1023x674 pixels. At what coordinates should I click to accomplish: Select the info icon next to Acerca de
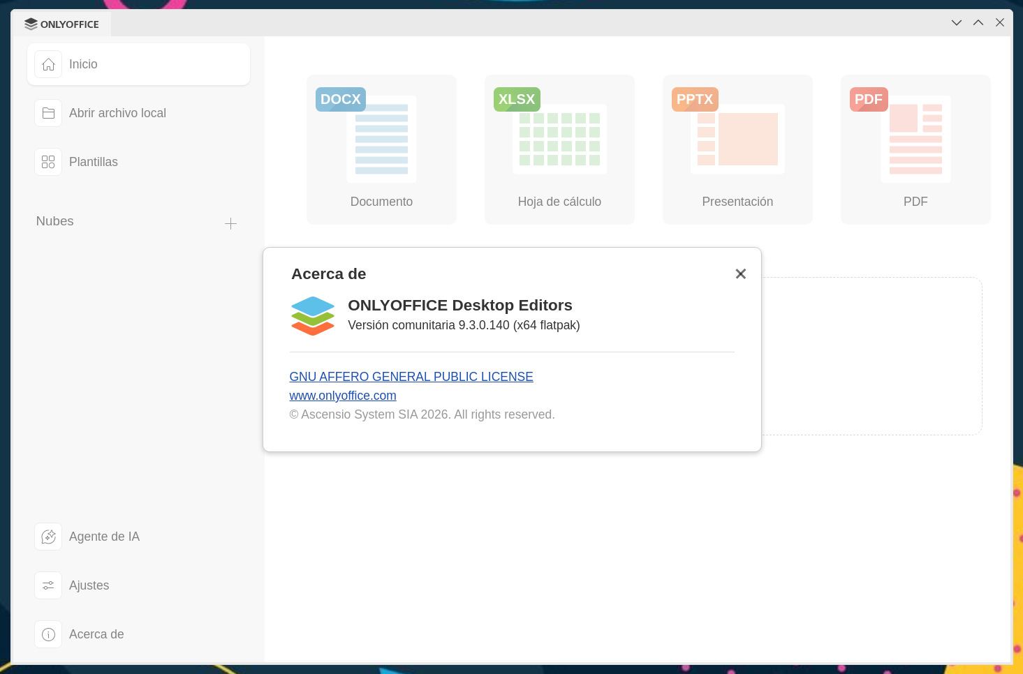tap(47, 634)
